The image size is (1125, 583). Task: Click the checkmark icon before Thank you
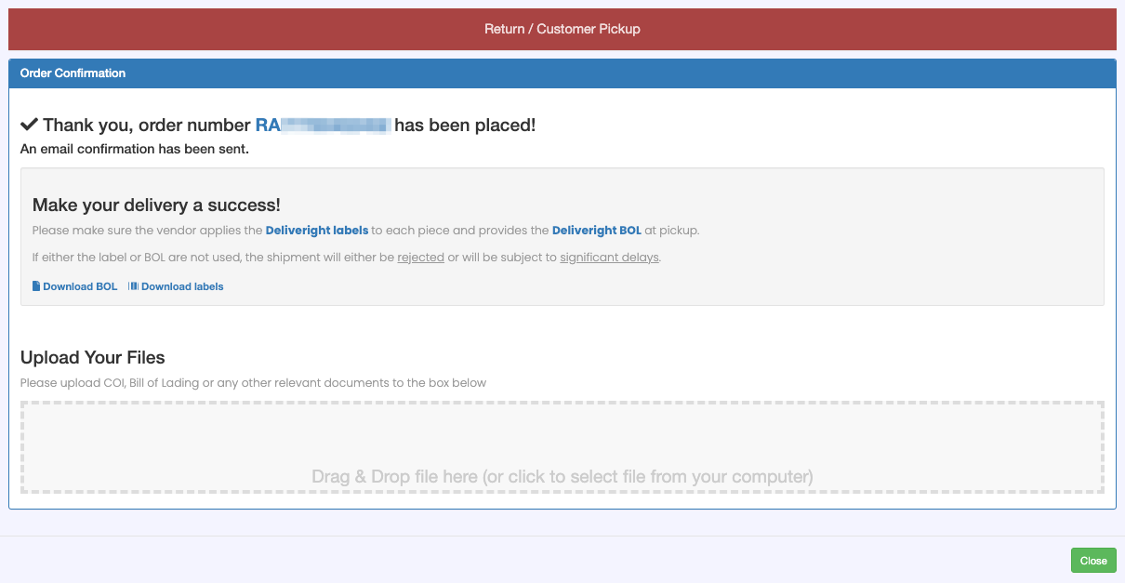(29, 125)
